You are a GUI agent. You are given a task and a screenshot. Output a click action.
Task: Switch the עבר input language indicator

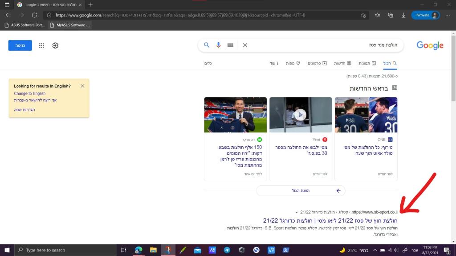pyautogui.click(x=415, y=250)
